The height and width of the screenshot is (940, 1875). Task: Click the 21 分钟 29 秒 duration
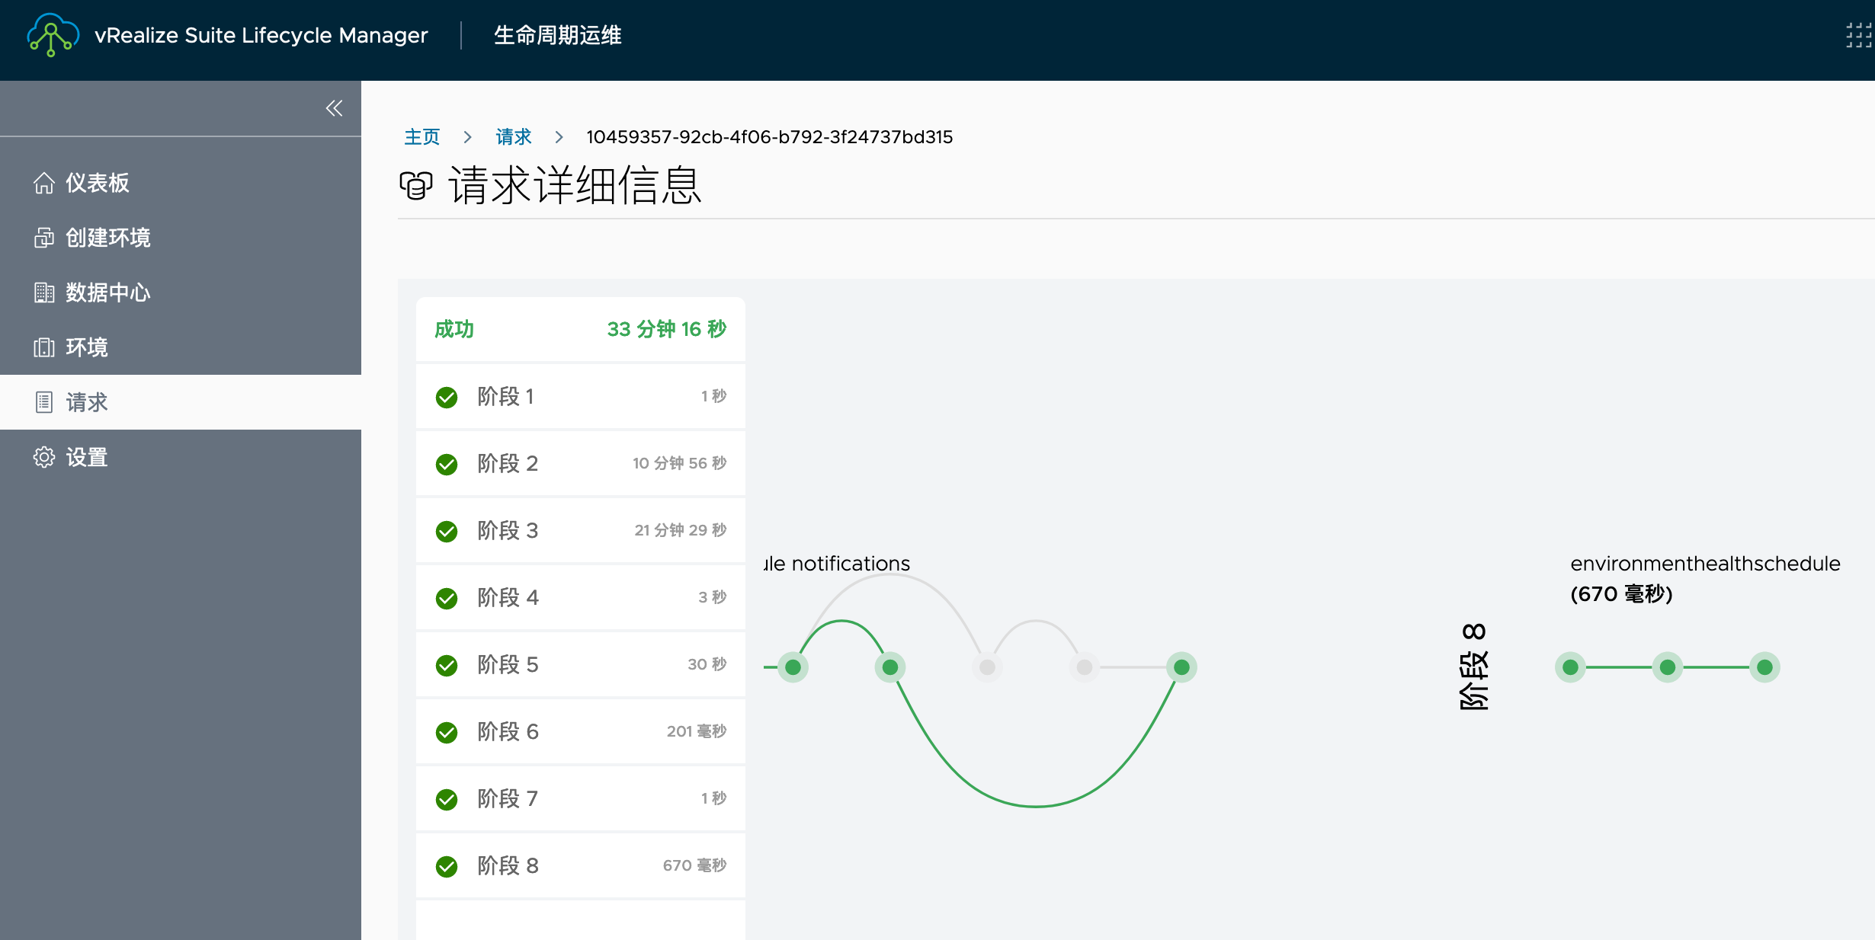681,530
